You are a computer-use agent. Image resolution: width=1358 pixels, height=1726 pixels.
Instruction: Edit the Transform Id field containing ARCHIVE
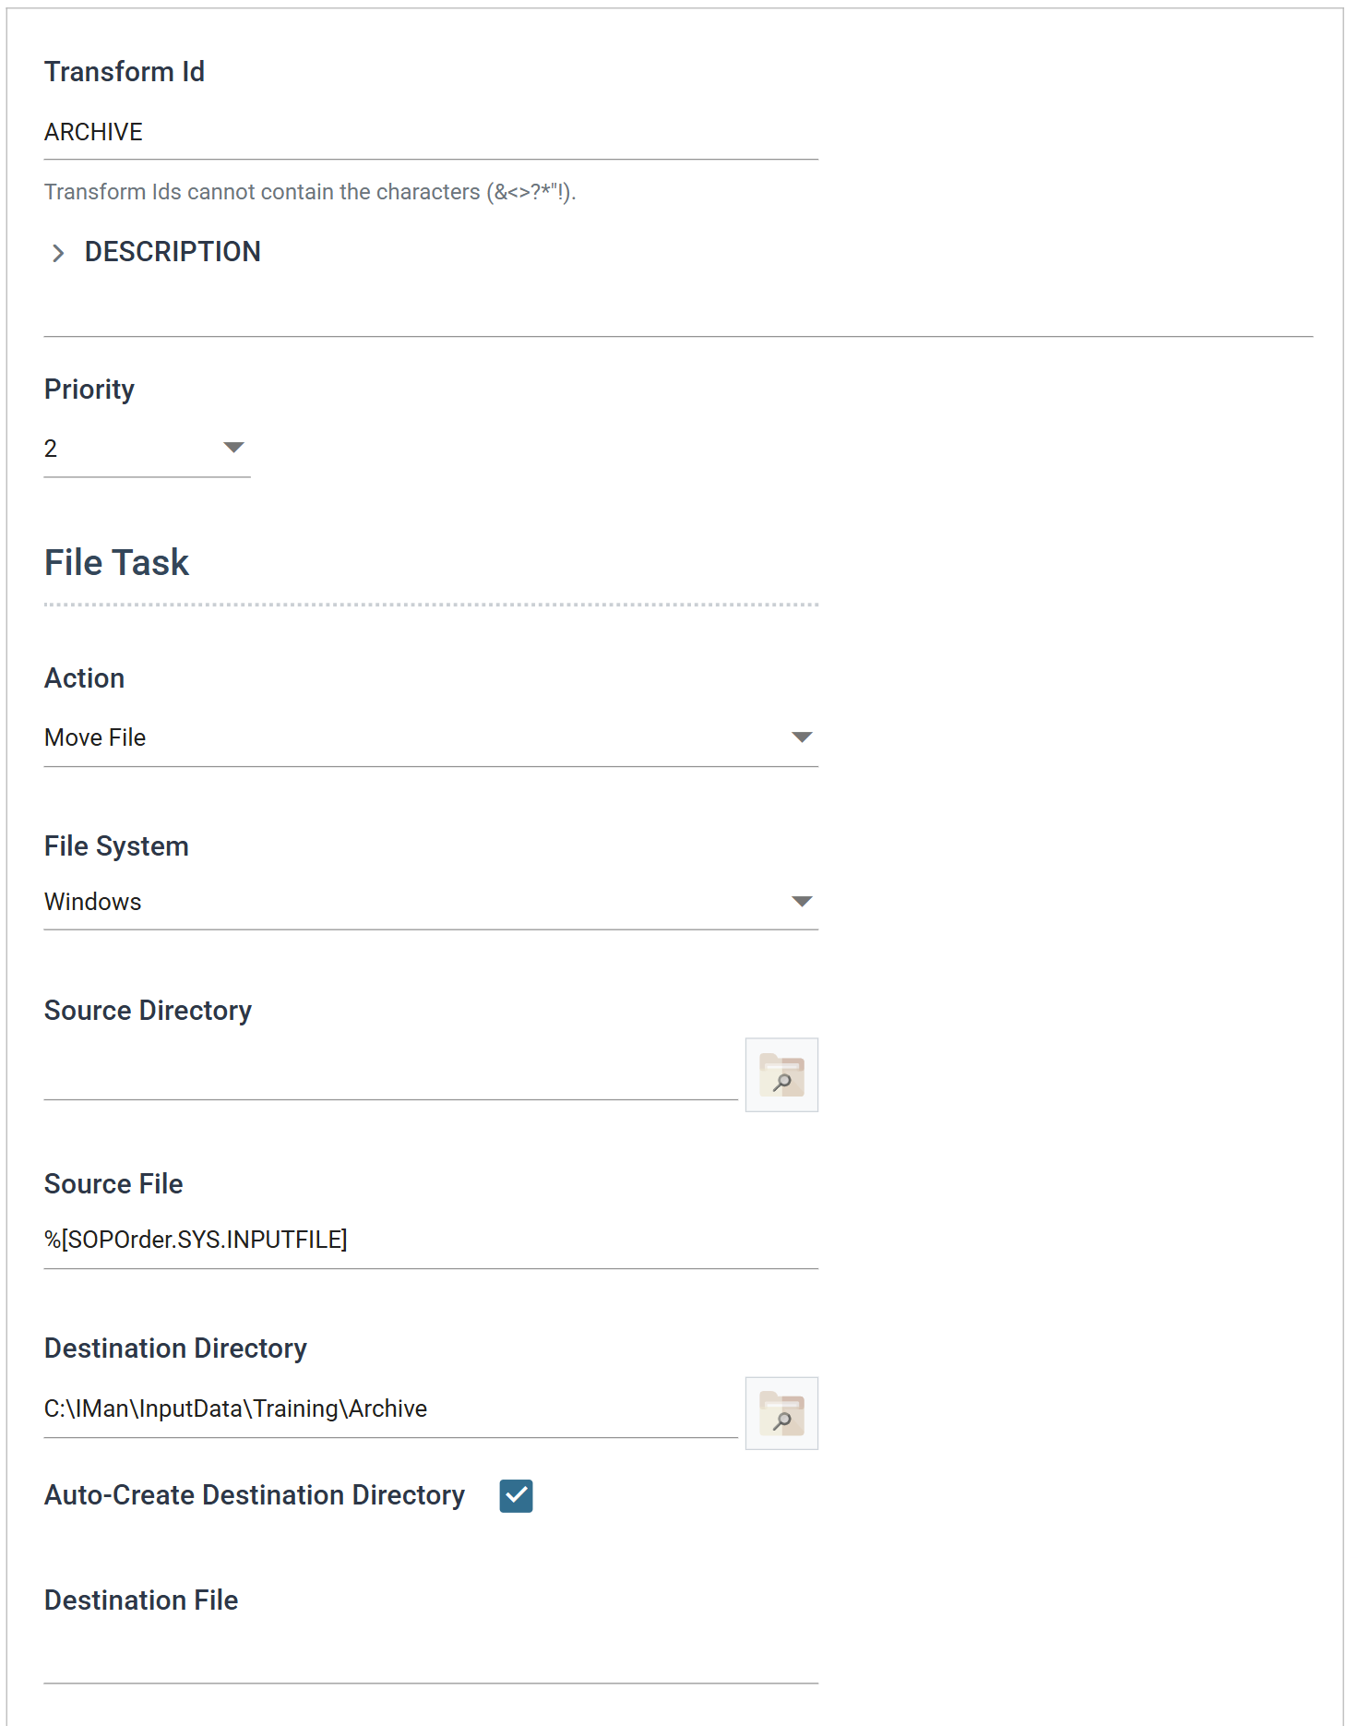tap(431, 133)
